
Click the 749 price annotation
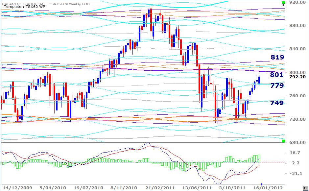pyautogui.click(x=277, y=103)
